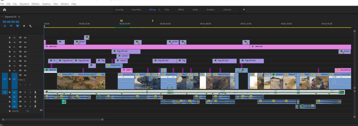
Task: Click the Add Marker icon in the timeline
Action: (24, 26)
